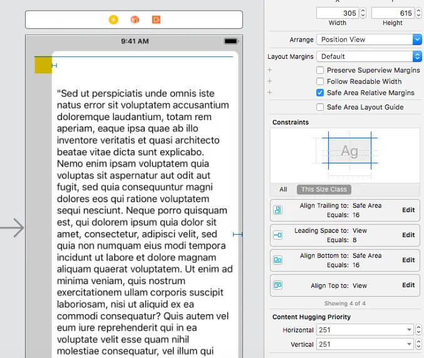Image resolution: width=424 pixels, height=358 pixels.
Task: Uncheck Safe Area Relative Margins
Action: pos(320,93)
